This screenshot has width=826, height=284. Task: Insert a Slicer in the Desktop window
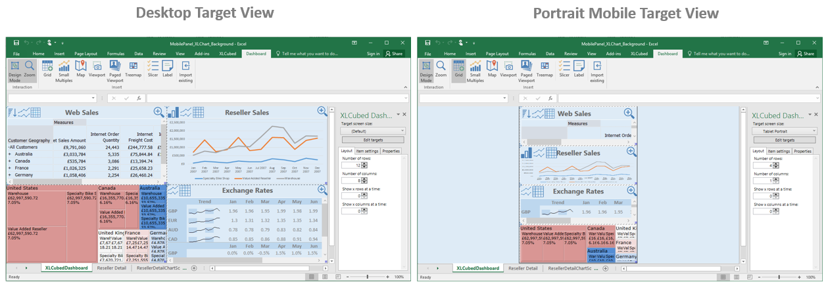[153, 69]
